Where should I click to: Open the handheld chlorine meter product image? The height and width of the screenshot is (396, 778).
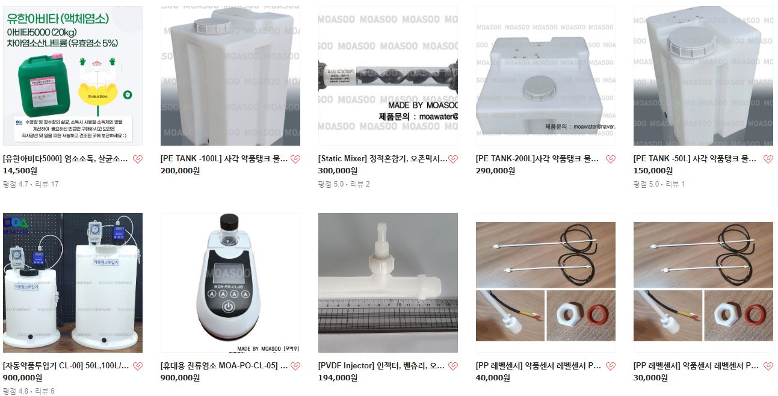click(x=230, y=283)
